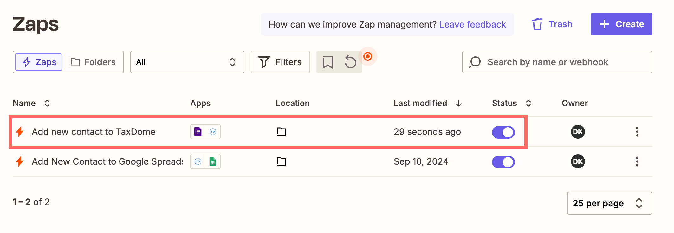The width and height of the screenshot is (674, 233).
Task: Disable the Add New Contact to Google Spreadsheet zap
Action: pyautogui.click(x=503, y=162)
